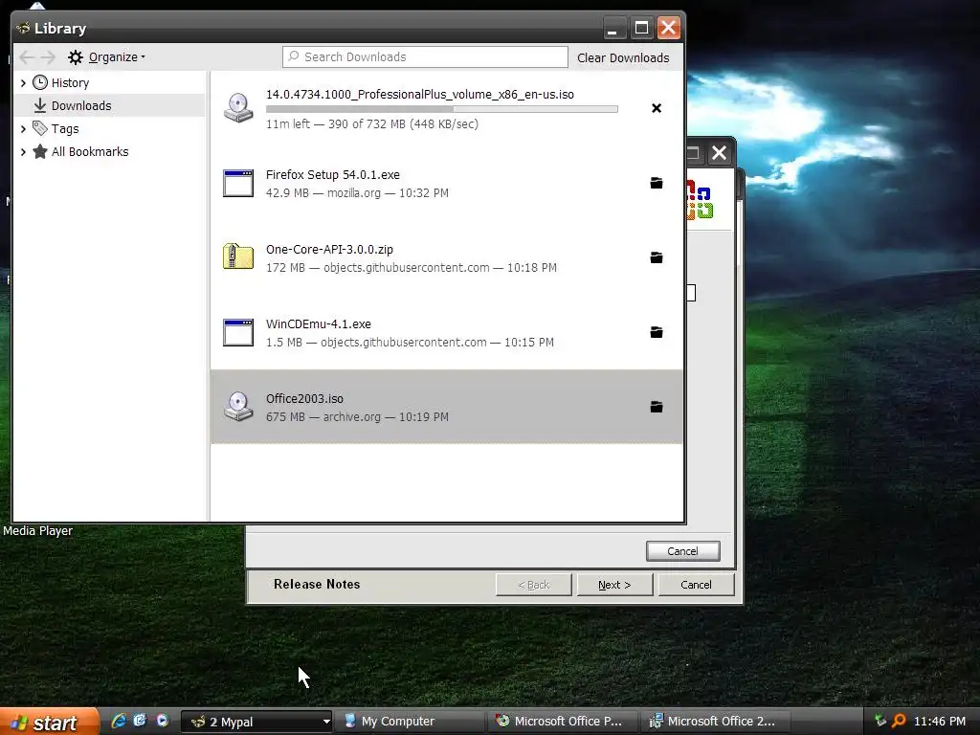Click Next in the Office setup wizard
Screen dimensions: 980x735
[x=614, y=585]
